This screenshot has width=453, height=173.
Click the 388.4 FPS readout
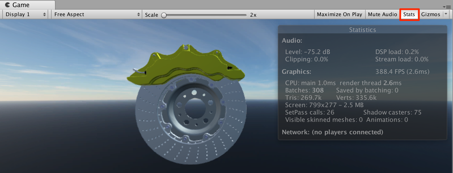click(402, 72)
